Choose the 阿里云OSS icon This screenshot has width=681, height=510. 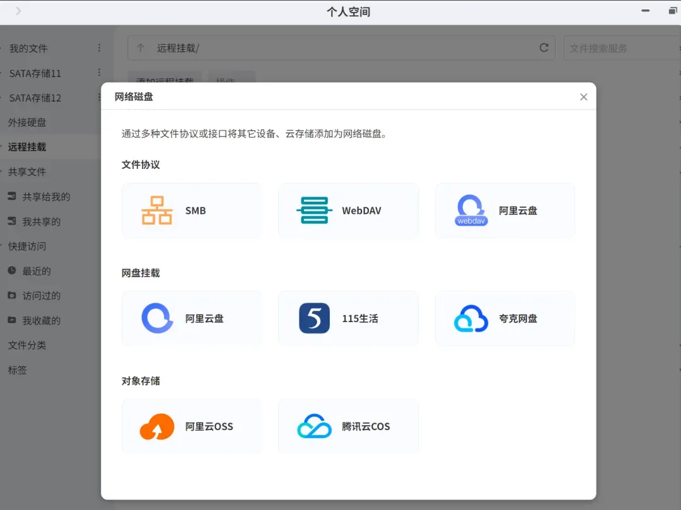click(x=157, y=427)
